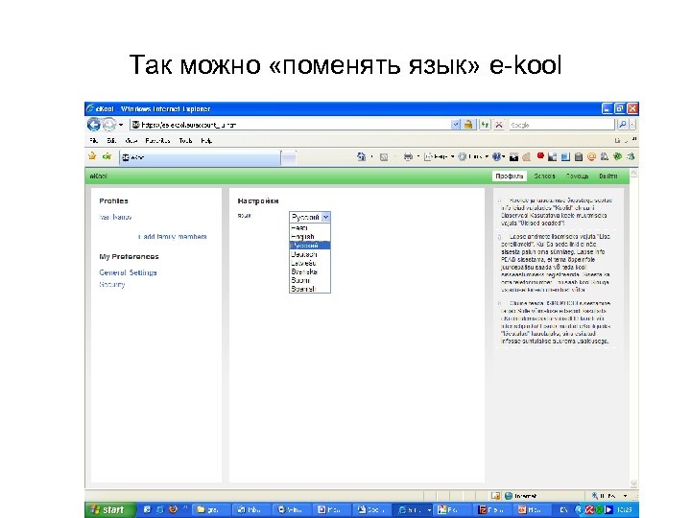Open the Schools tab
691x518 pixels.
[x=545, y=177]
